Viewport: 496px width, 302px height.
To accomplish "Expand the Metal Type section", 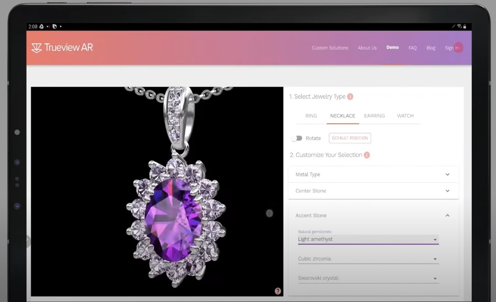I will 373,174.
